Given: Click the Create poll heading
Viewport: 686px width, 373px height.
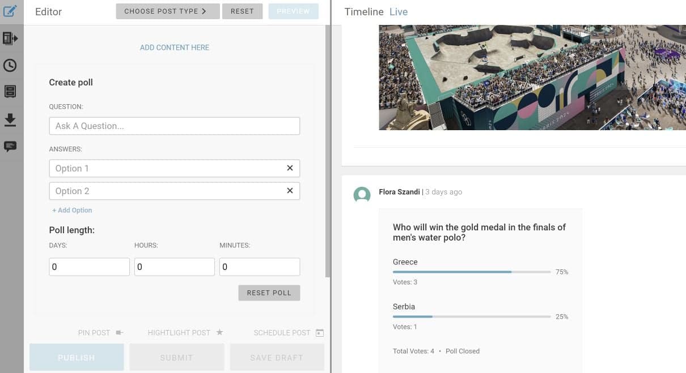Looking at the screenshot, I should (x=71, y=82).
